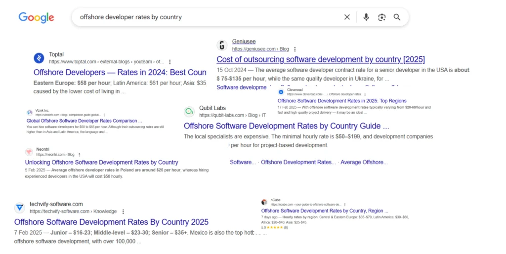Click 'Software developme' sitelink under Geniusee
The height and width of the screenshot is (254, 506).
pyautogui.click(x=241, y=87)
